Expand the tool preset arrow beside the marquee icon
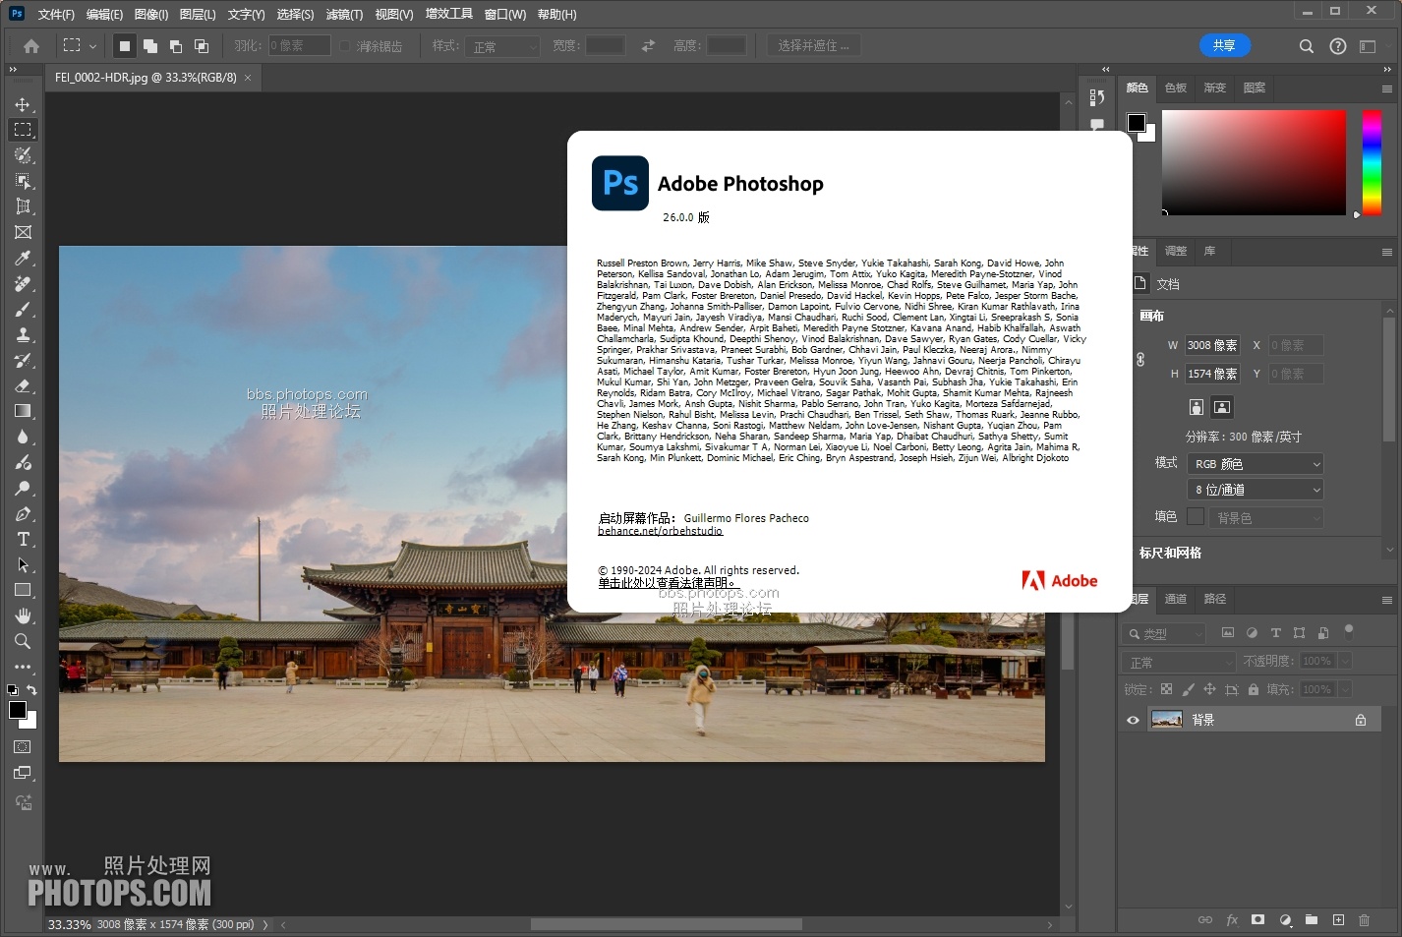The height and width of the screenshot is (937, 1402). (x=93, y=46)
